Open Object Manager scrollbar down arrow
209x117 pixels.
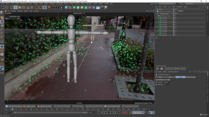click(x=206, y=35)
